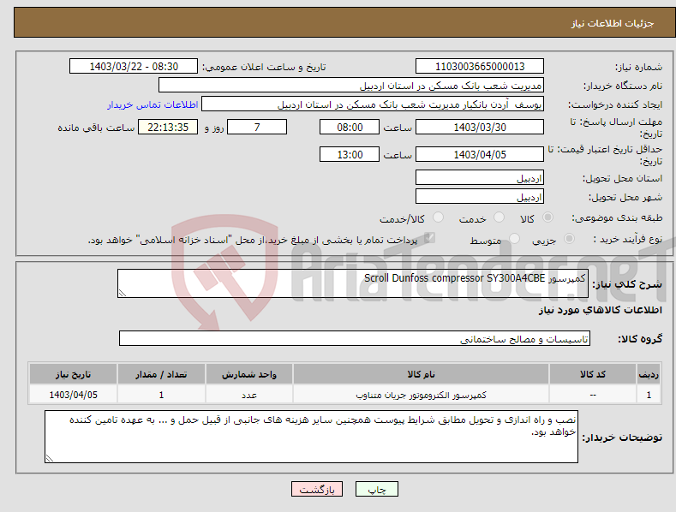The height and width of the screenshot is (512, 676).
Task: Toggle the Islamic treasury payment checkbox
Action: pyautogui.click(x=429, y=238)
